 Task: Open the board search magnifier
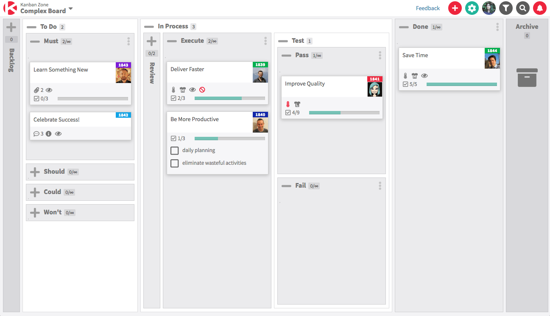(522, 8)
